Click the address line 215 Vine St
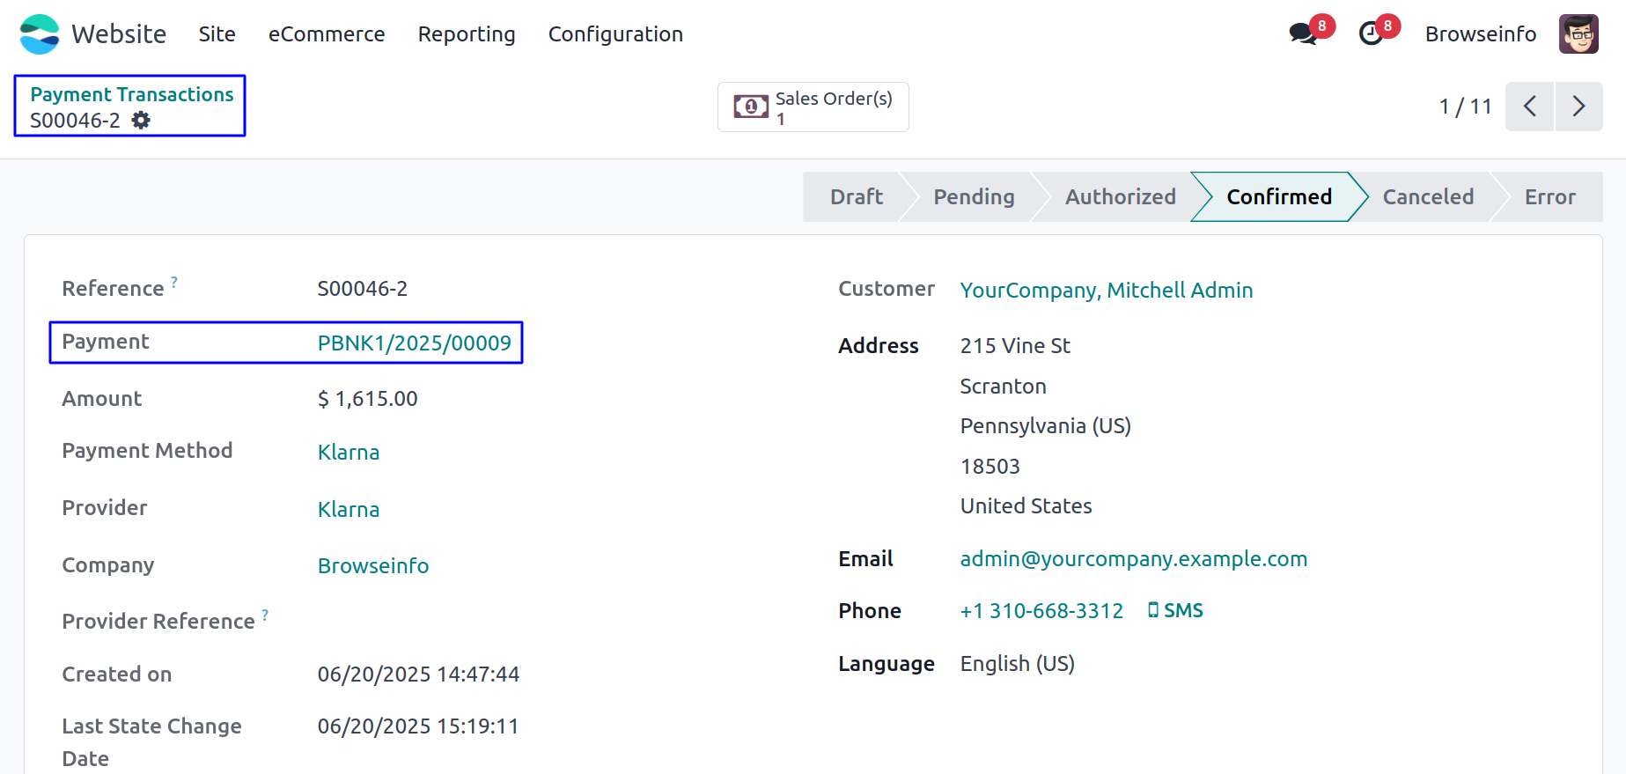 point(1015,346)
